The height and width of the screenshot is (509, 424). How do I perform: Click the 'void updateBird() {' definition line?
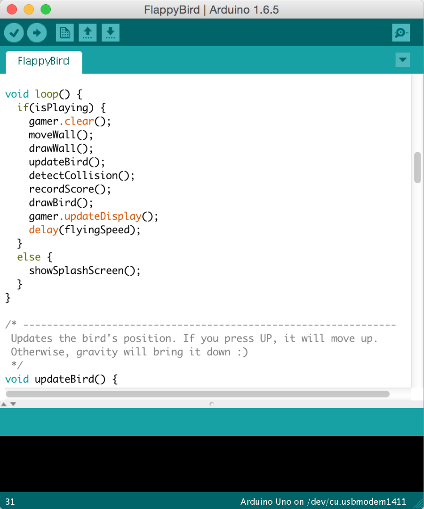coord(61,379)
